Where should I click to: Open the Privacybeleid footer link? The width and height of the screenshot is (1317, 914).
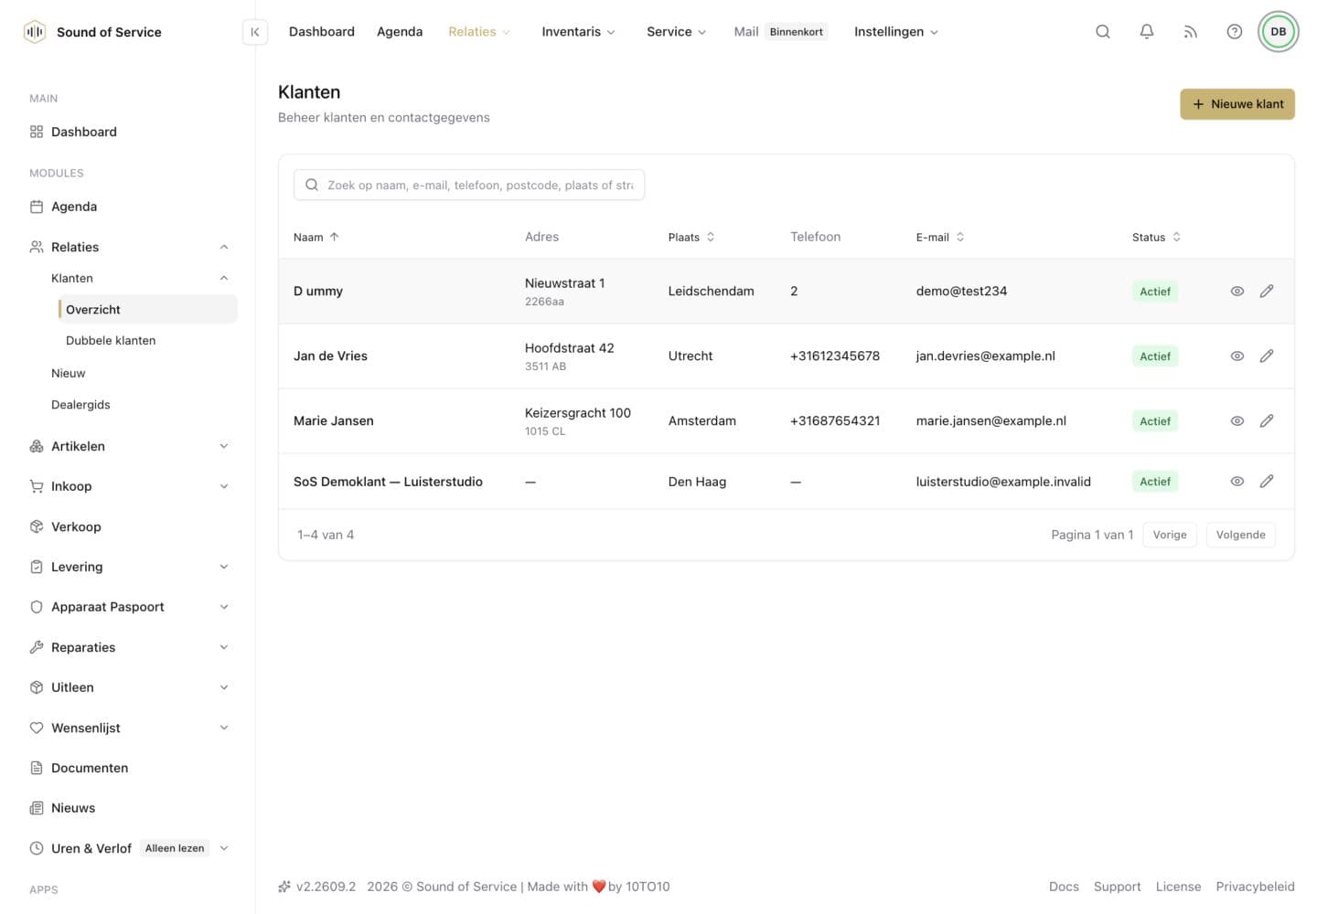coord(1255,887)
